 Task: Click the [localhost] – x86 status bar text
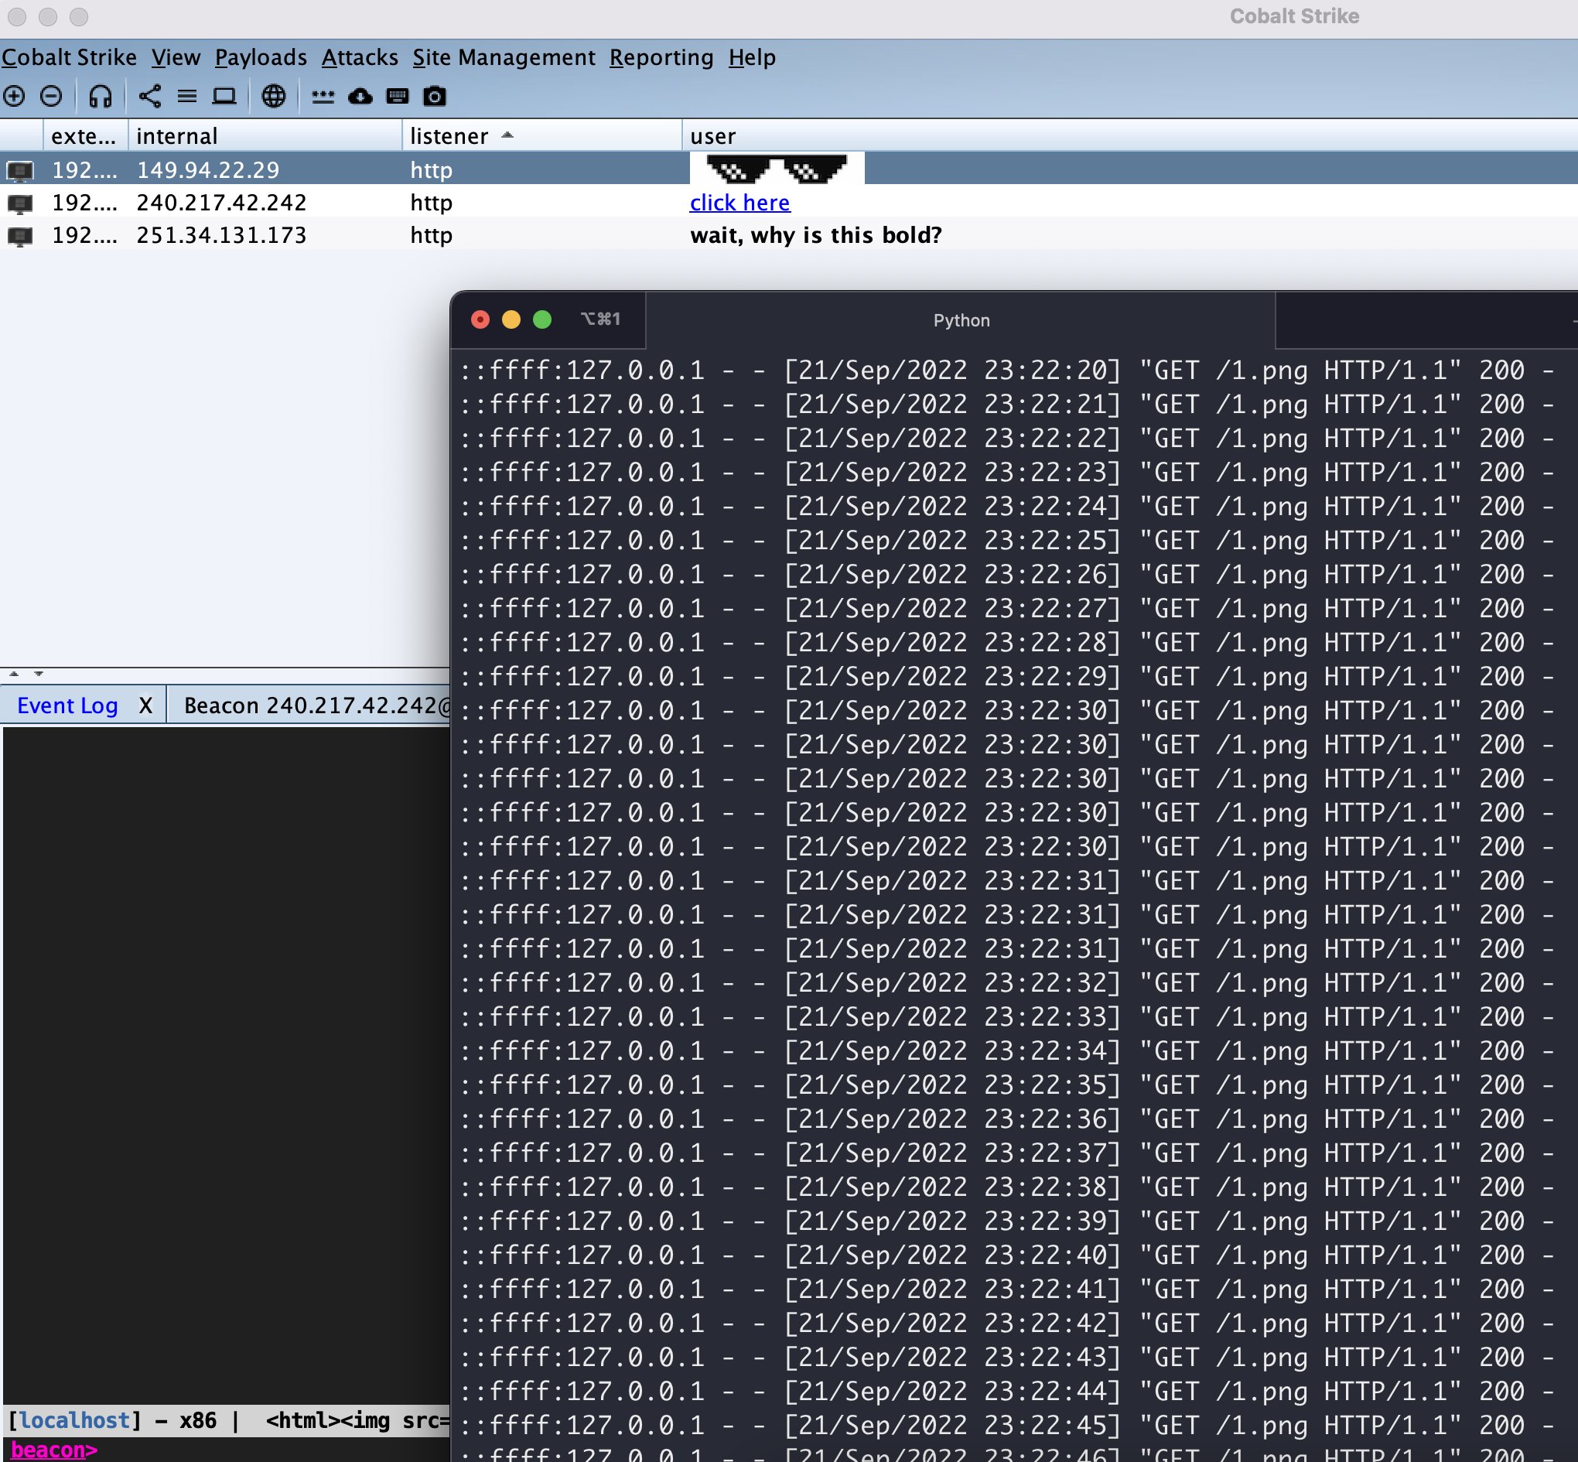(112, 1421)
